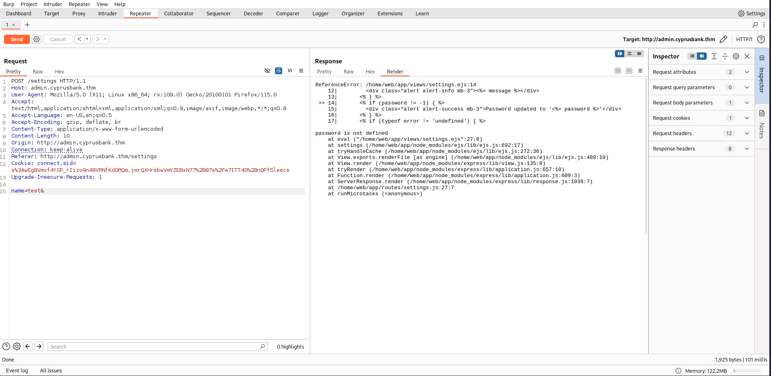Click the request search input field
Screen dimensions: 771x376
click(158, 347)
